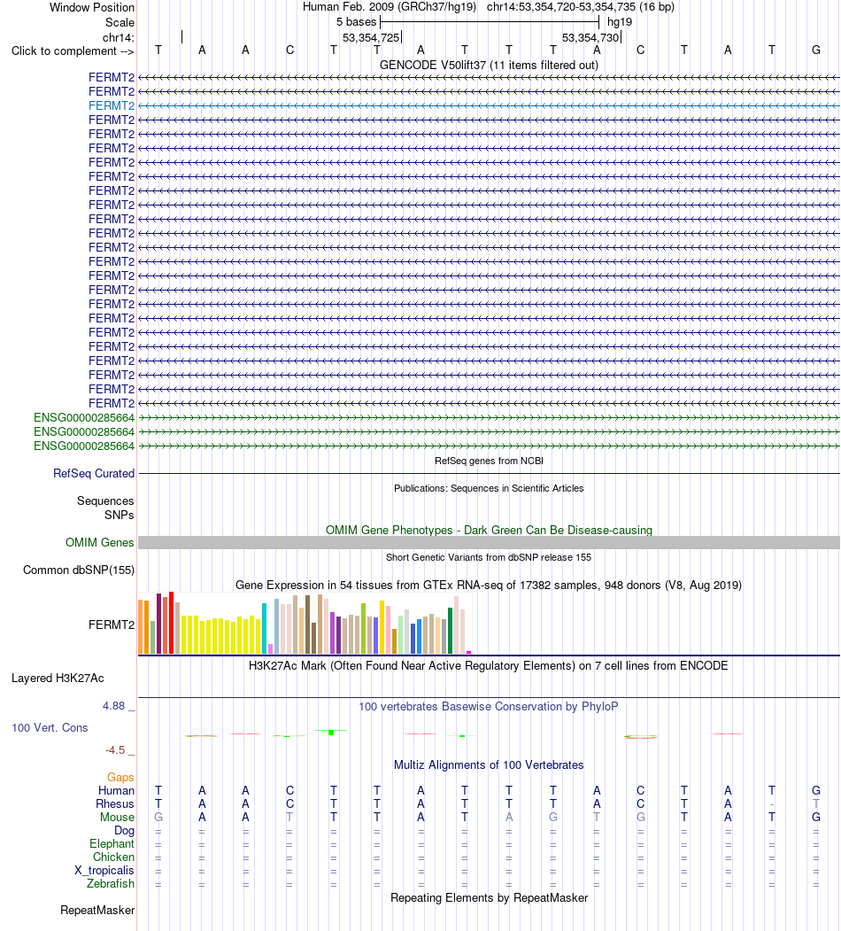Click the '5 bases' scale bar text

pyautogui.click(x=356, y=22)
